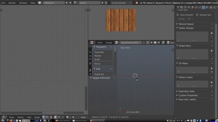Open the Select menu in node editor
Screen dimensions: 218x122
tap(20, 117)
